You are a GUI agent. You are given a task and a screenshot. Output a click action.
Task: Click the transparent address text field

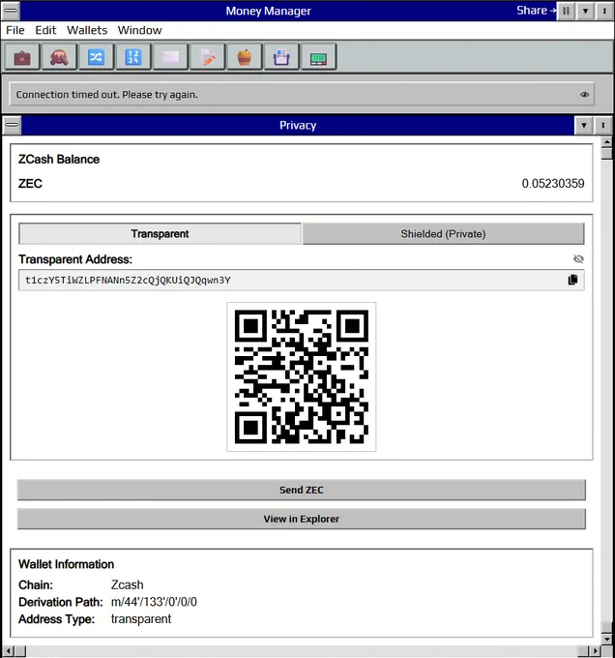(302, 280)
